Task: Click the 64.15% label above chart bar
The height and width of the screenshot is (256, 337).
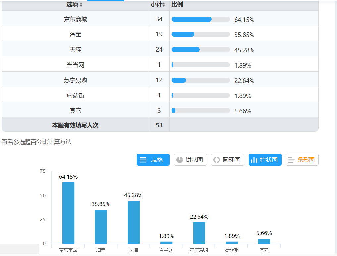Action: (x=68, y=177)
